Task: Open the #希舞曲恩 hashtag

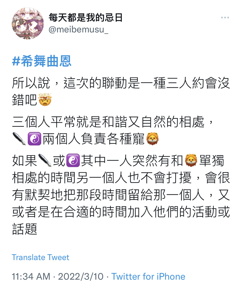Action: coord(42,61)
